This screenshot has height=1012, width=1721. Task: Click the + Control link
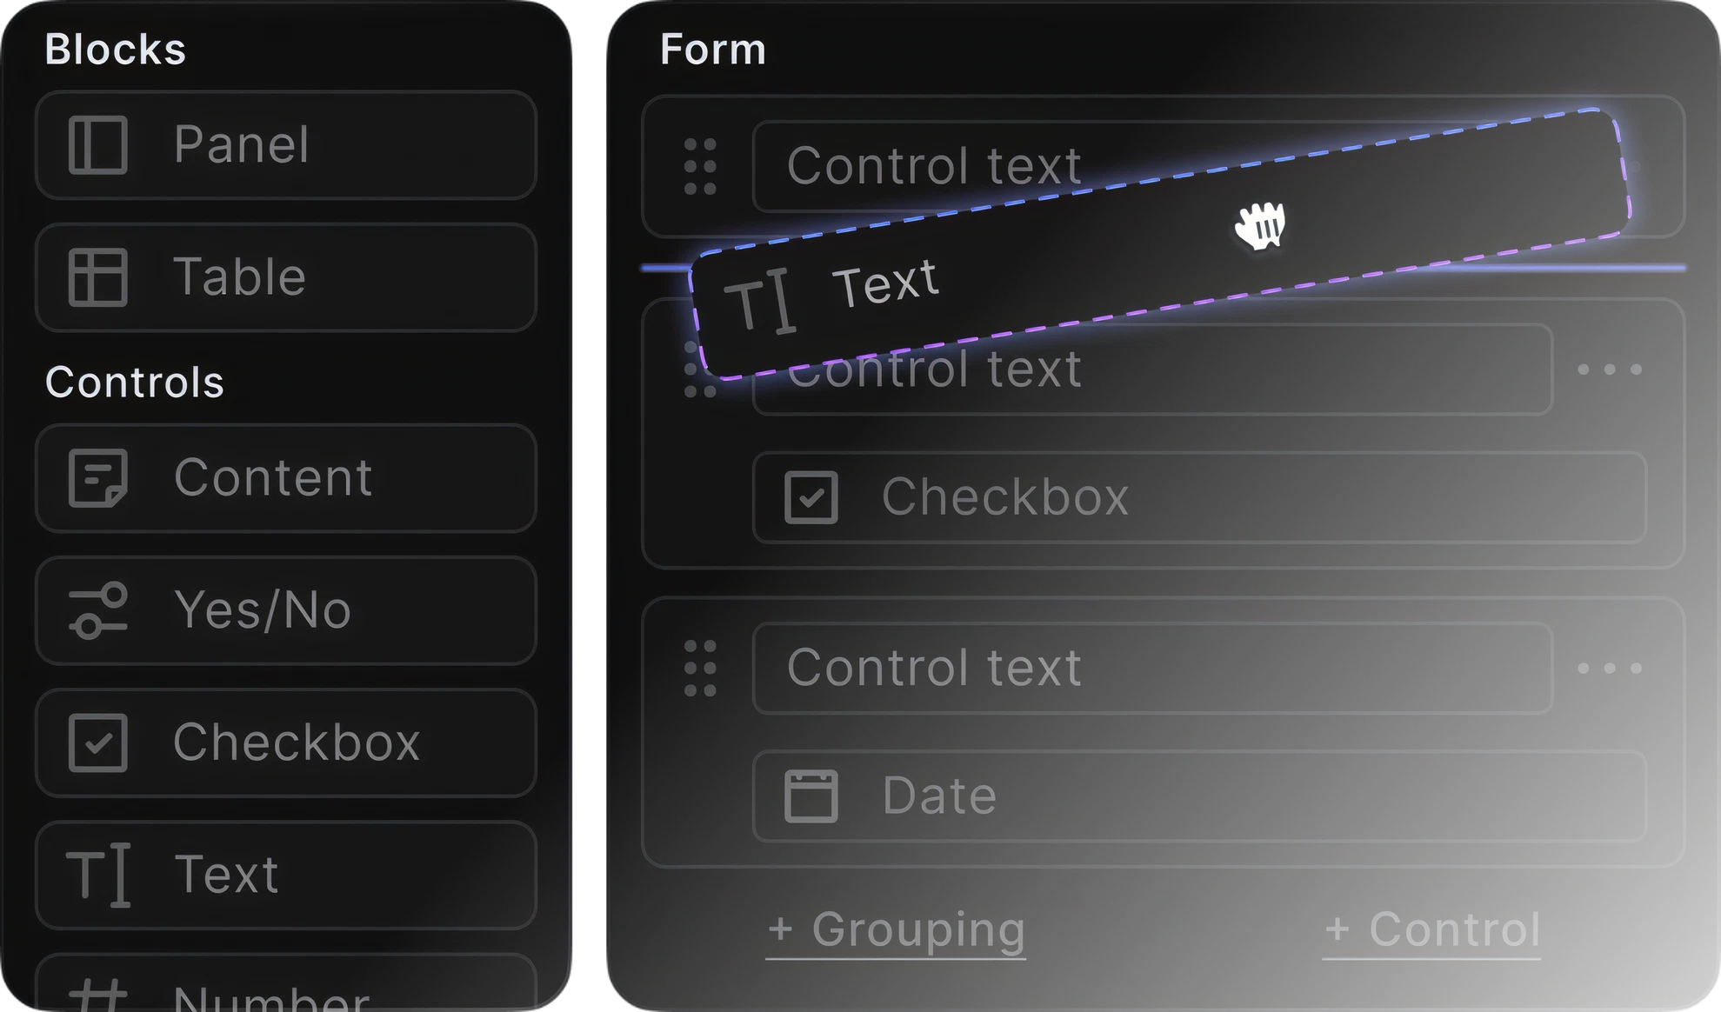coord(1431,929)
